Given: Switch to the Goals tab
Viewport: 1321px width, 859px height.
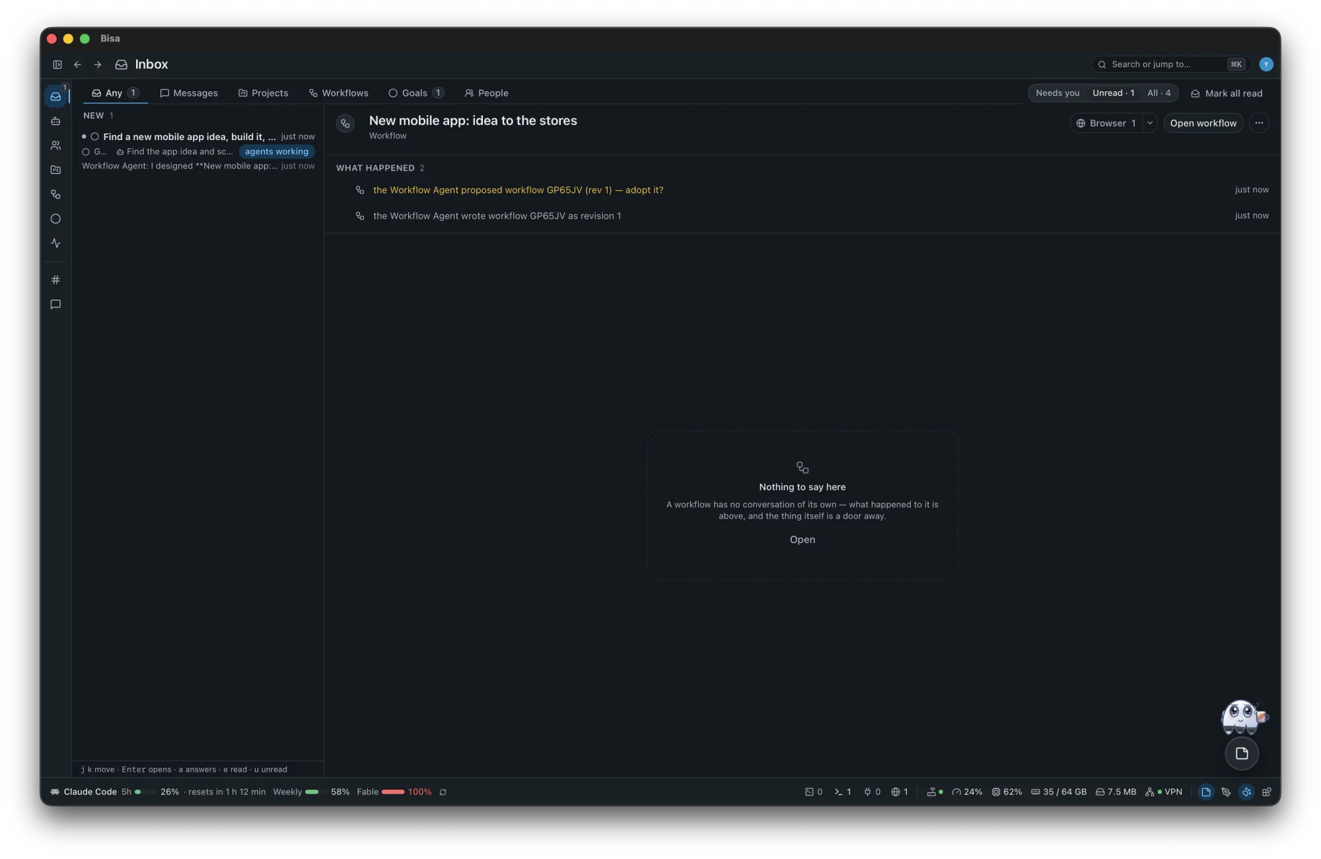Looking at the screenshot, I should (416, 93).
